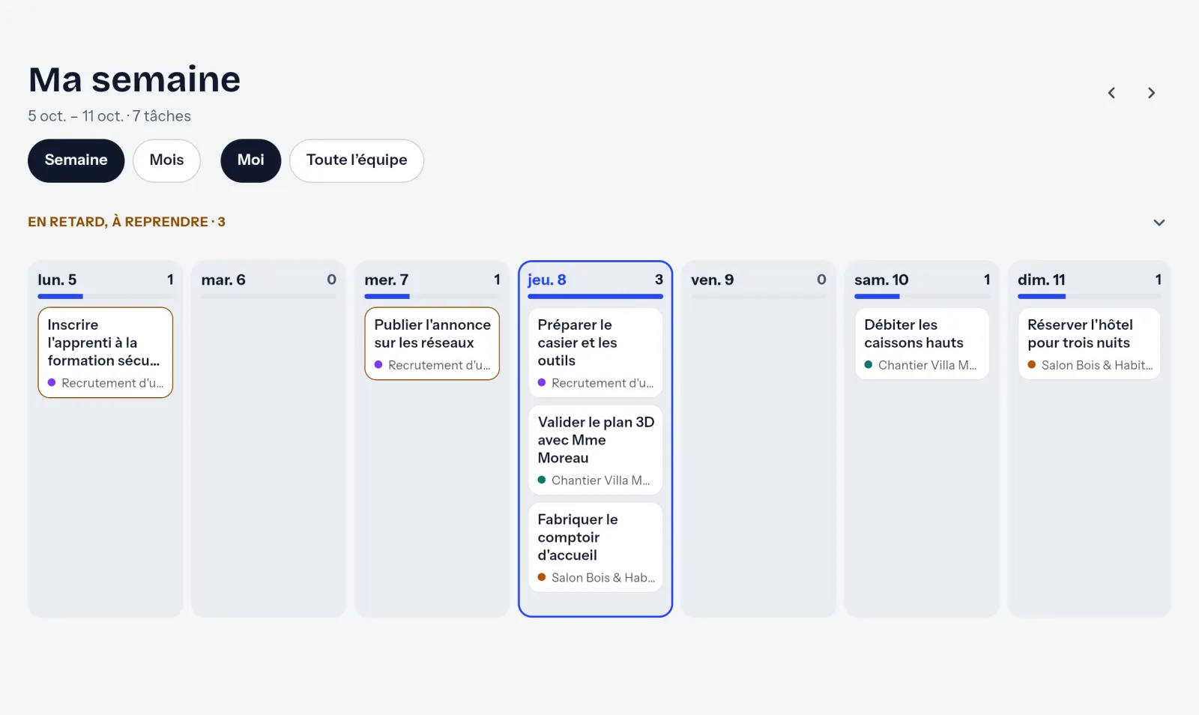Click the purple project dot in the 'Préparer le casier' card

pos(542,383)
